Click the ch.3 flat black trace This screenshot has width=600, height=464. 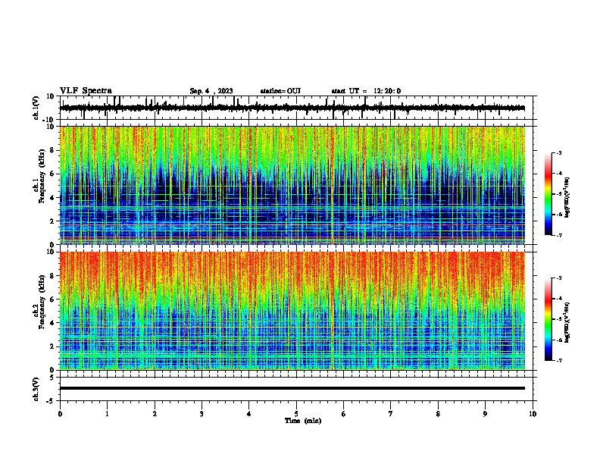point(292,388)
